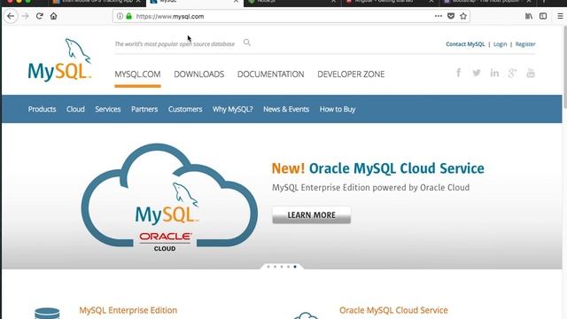This screenshot has width=567, height=319.
Task: Open the Cloud menu item
Action: [x=75, y=109]
